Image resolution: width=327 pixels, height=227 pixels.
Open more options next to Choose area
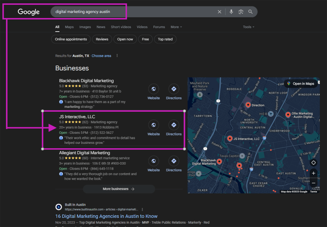pos(117,55)
